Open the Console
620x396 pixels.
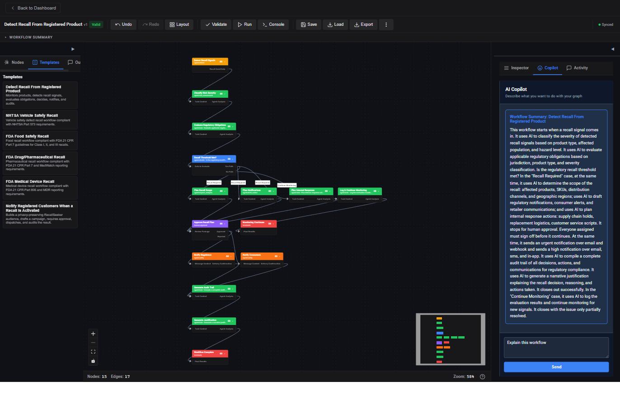point(273,24)
